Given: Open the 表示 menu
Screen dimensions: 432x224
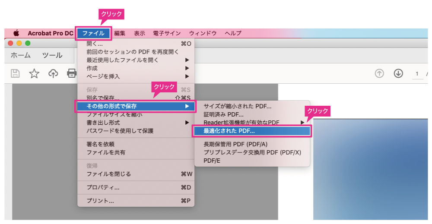Looking at the screenshot, I should pyautogui.click(x=140, y=33).
